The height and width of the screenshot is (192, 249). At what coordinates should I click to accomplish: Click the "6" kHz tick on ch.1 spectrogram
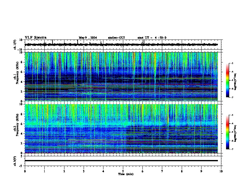point(22,72)
